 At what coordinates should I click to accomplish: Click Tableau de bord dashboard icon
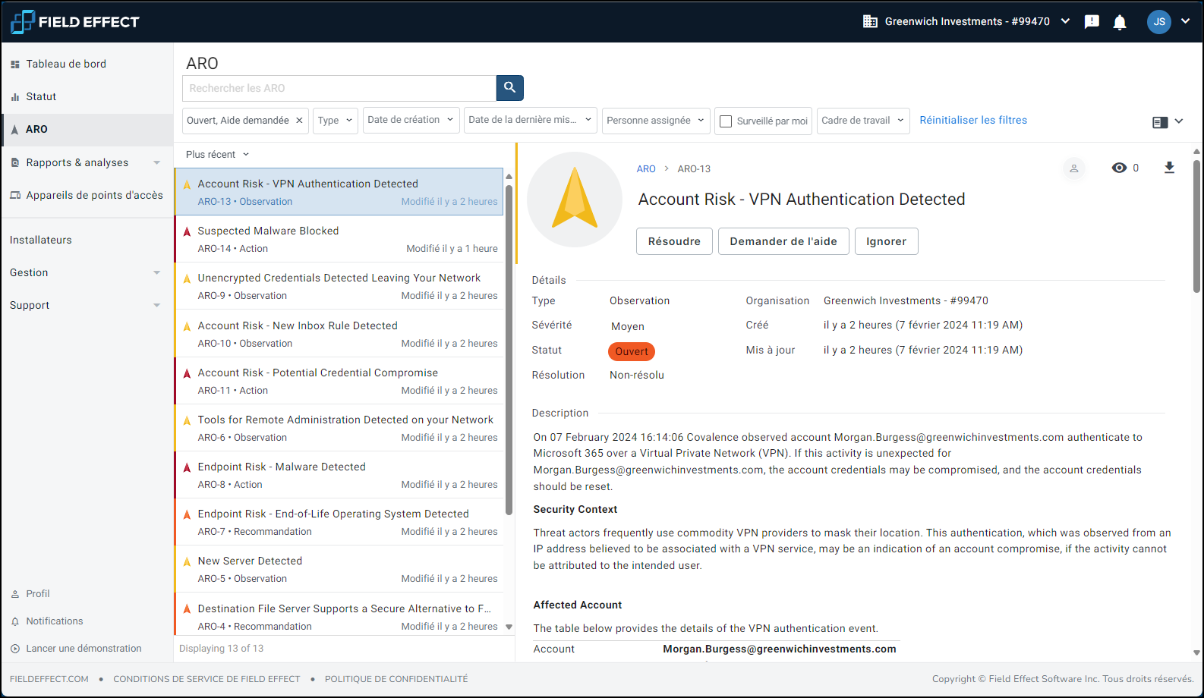click(x=14, y=64)
